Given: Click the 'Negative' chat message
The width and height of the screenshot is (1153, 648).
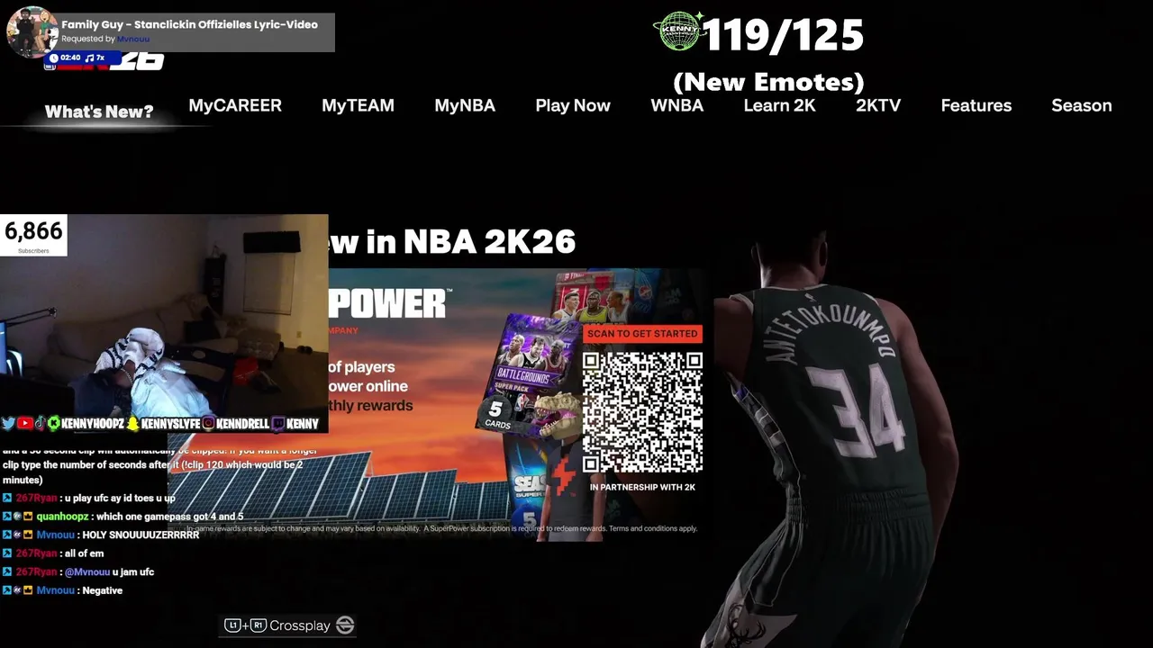Looking at the screenshot, I should point(102,590).
